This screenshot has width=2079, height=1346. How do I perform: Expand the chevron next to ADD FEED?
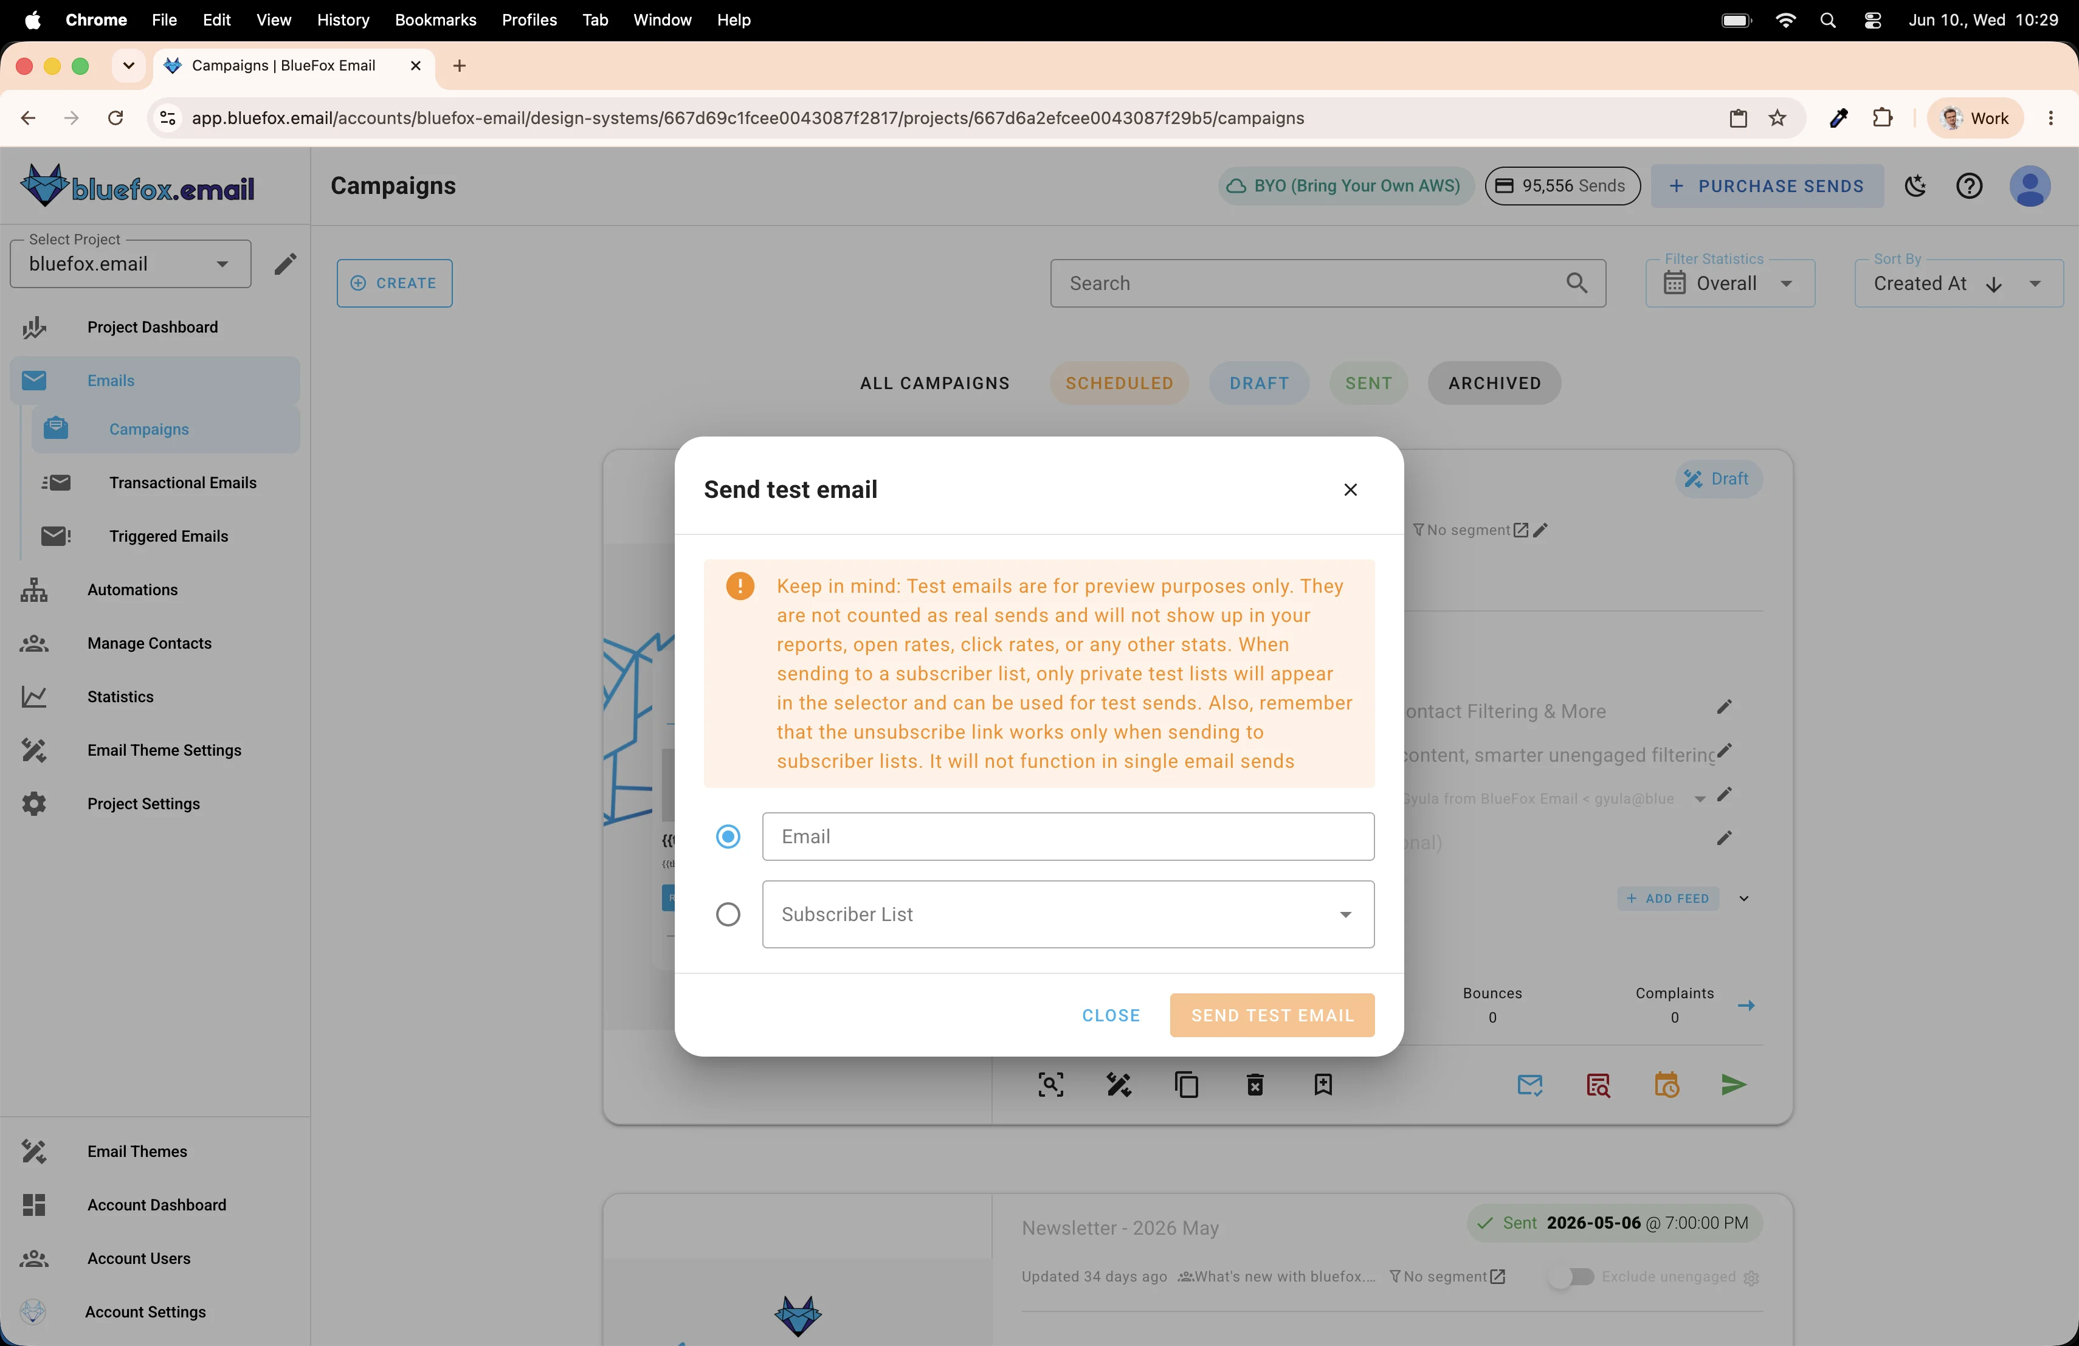[x=1745, y=899]
